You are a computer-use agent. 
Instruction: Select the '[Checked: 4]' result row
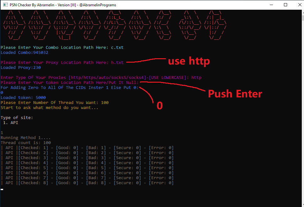pyautogui.click(x=87, y=163)
